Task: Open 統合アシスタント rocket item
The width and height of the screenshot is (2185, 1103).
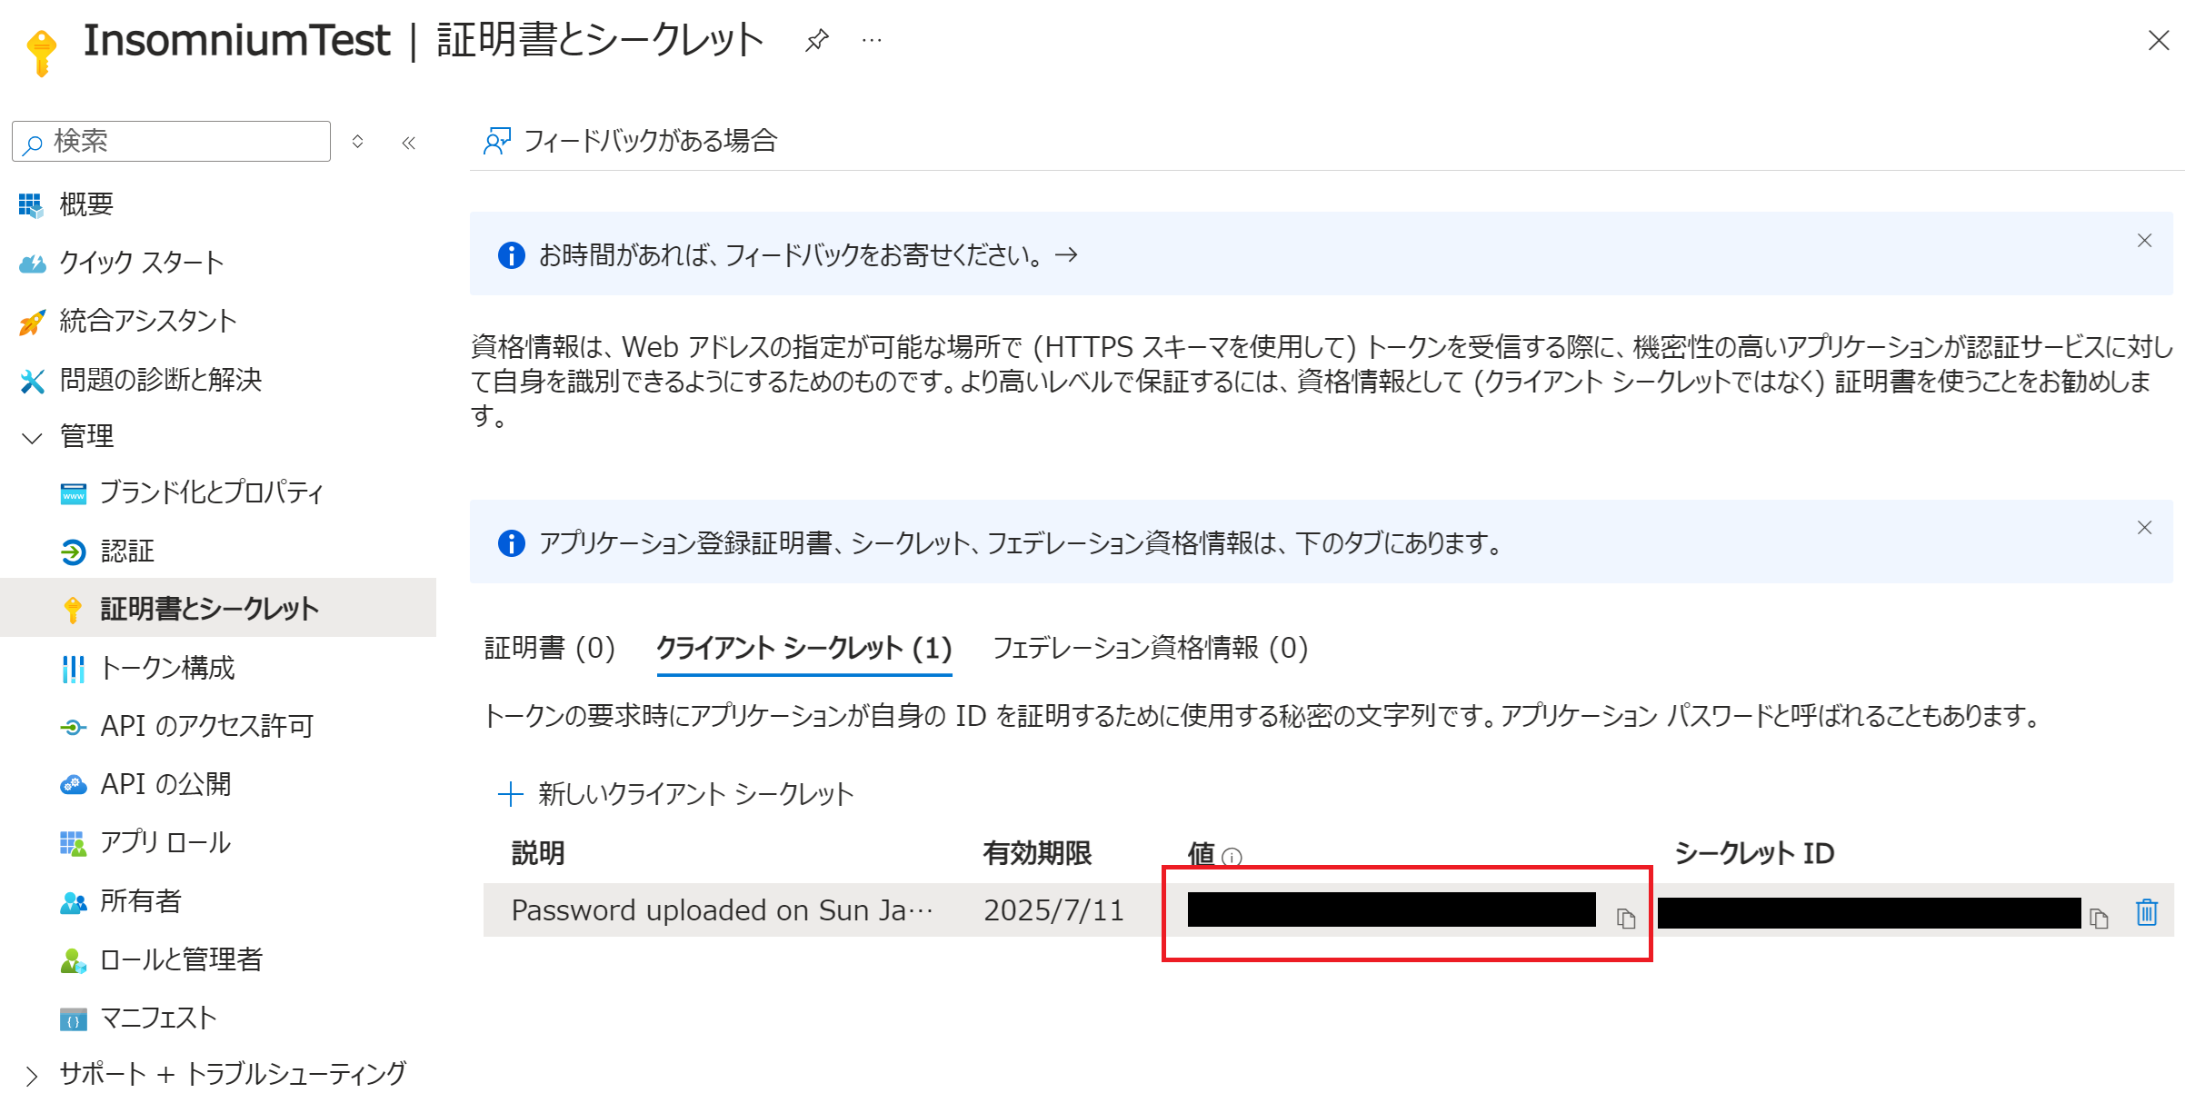Action: click(147, 321)
